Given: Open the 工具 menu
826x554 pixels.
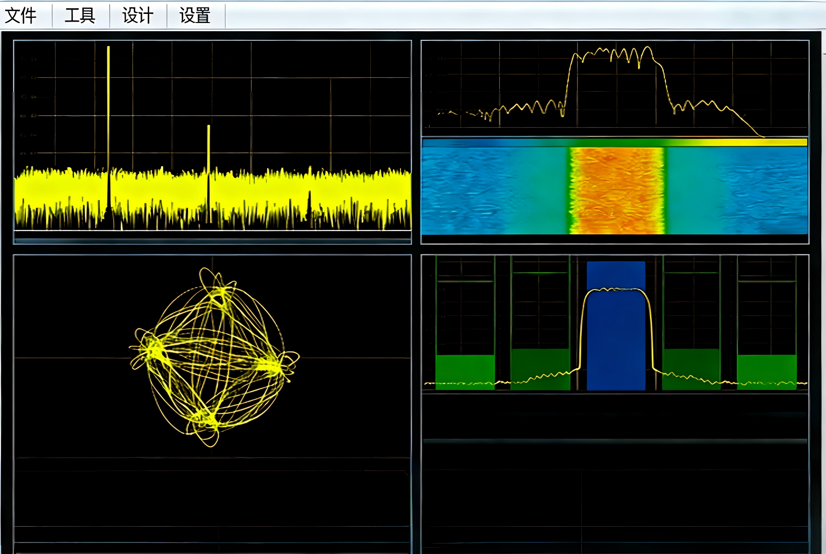Looking at the screenshot, I should pyautogui.click(x=80, y=15).
